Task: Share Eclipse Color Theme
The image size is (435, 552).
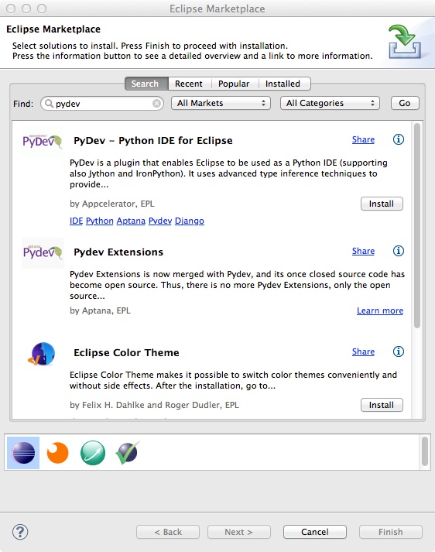Action: 363,351
